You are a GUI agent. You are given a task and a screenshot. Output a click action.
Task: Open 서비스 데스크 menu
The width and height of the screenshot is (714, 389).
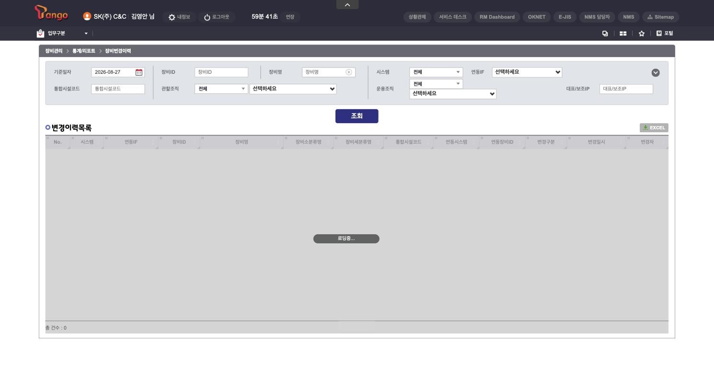[x=453, y=17]
